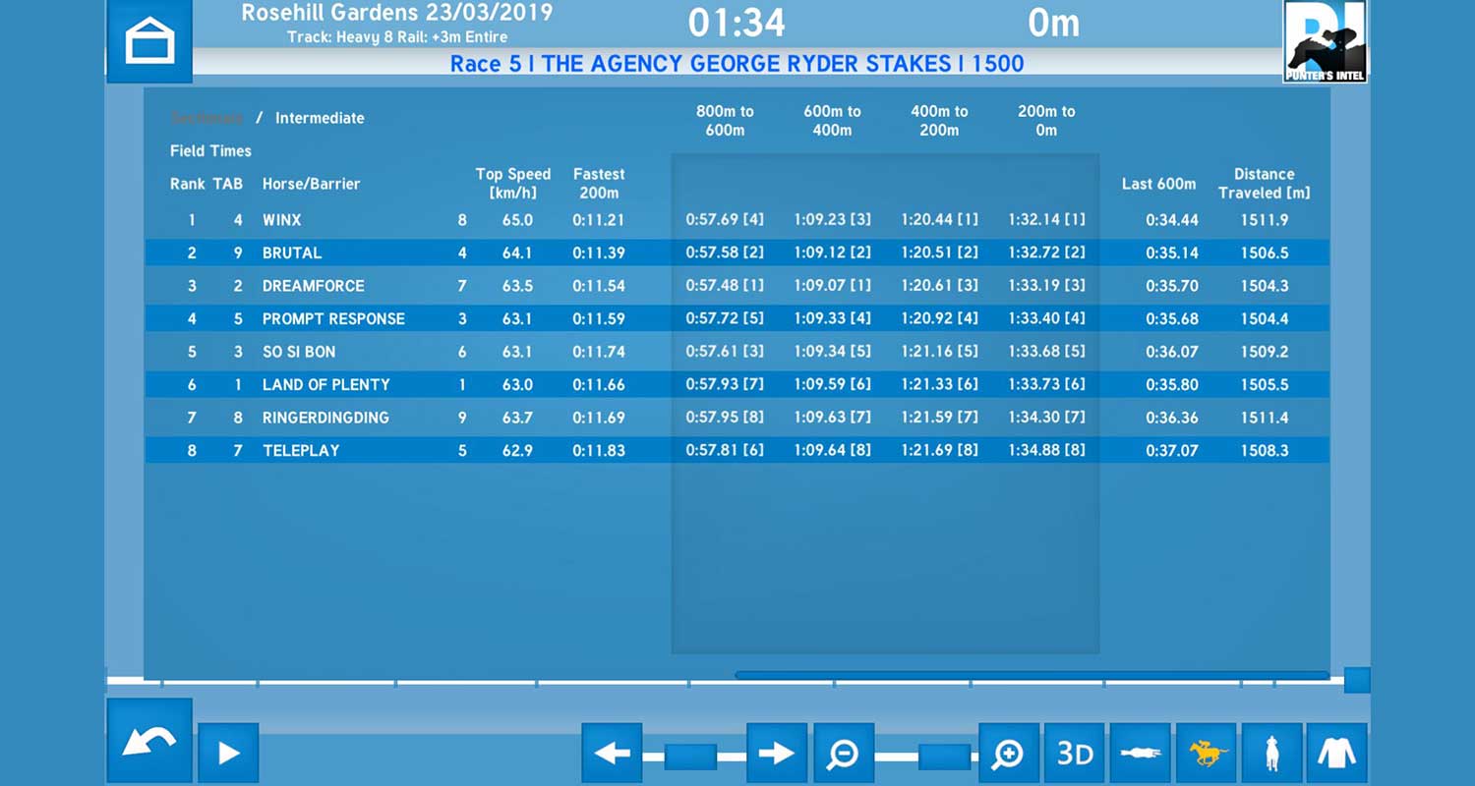Select the Intermediate tab
The height and width of the screenshot is (786, 1475).
tap(320, 118)
